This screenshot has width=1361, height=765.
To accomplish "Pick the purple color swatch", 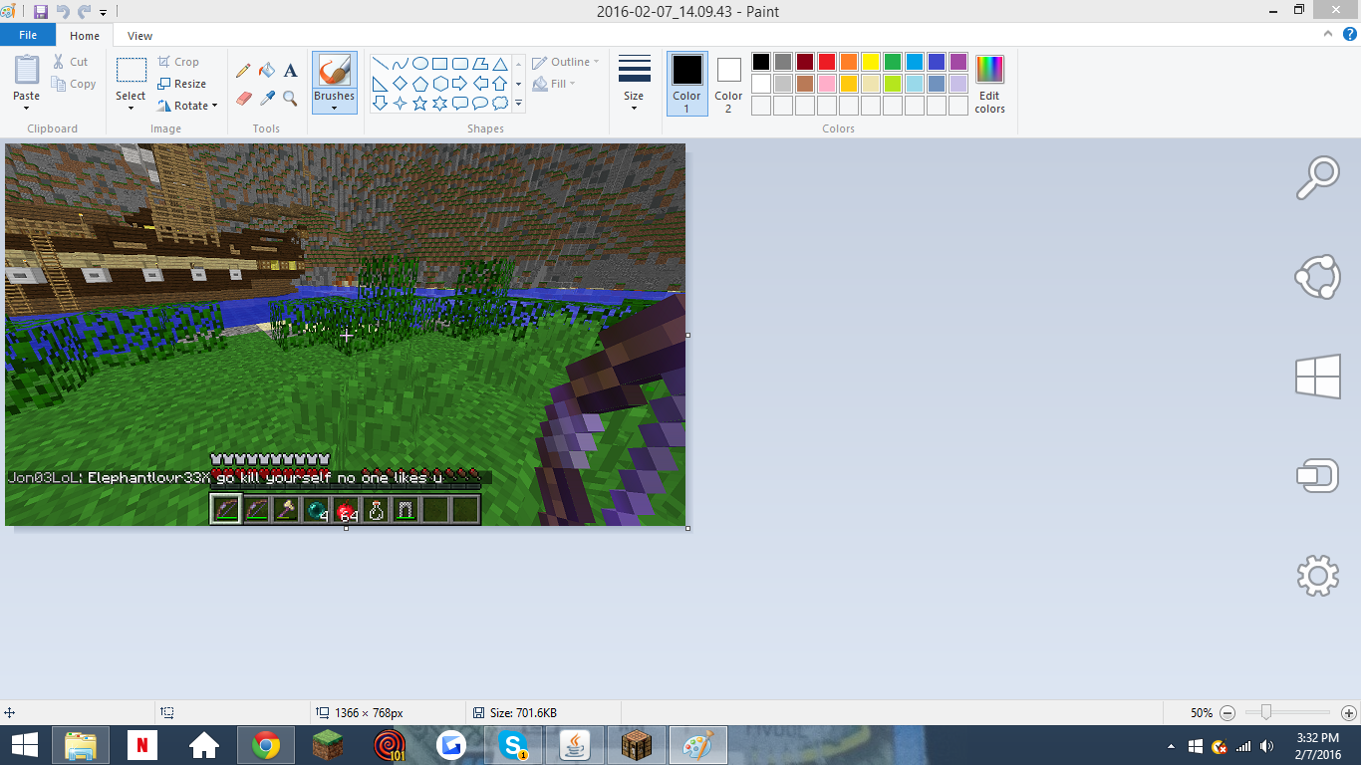I will (x=957, y=62).
